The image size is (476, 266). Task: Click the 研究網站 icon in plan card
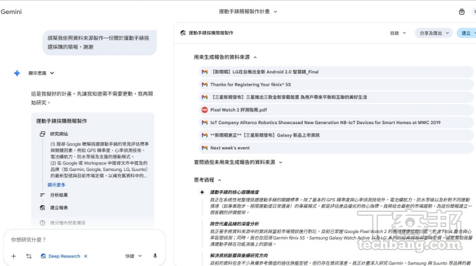[42, 134]
